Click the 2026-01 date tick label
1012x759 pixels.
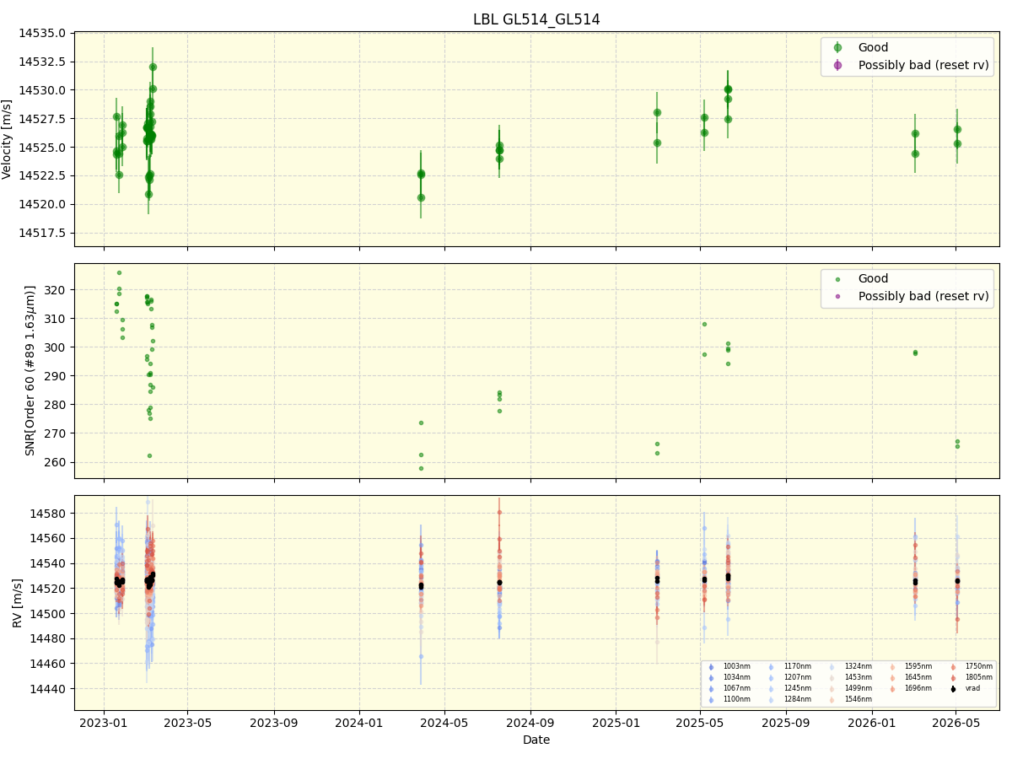click(x=872, y=723)
